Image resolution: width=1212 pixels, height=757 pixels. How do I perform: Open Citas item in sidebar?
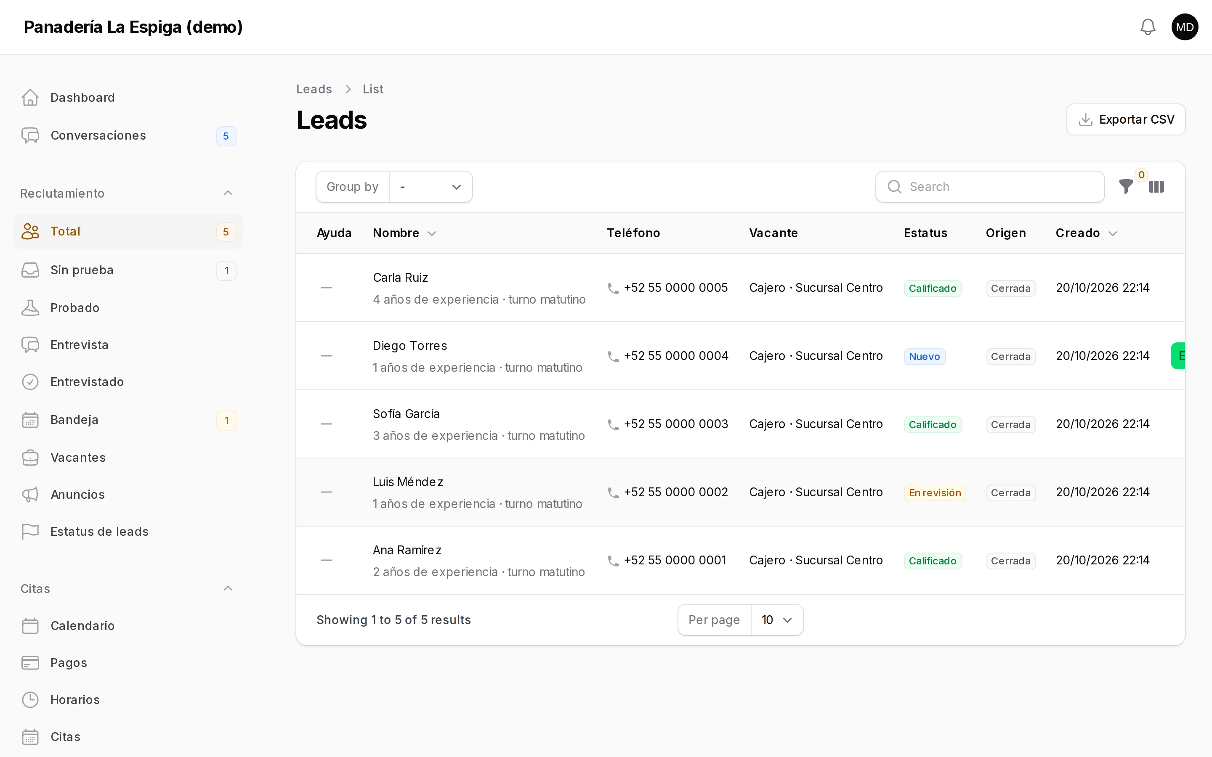pyautogui.click(x=128, y=737)
